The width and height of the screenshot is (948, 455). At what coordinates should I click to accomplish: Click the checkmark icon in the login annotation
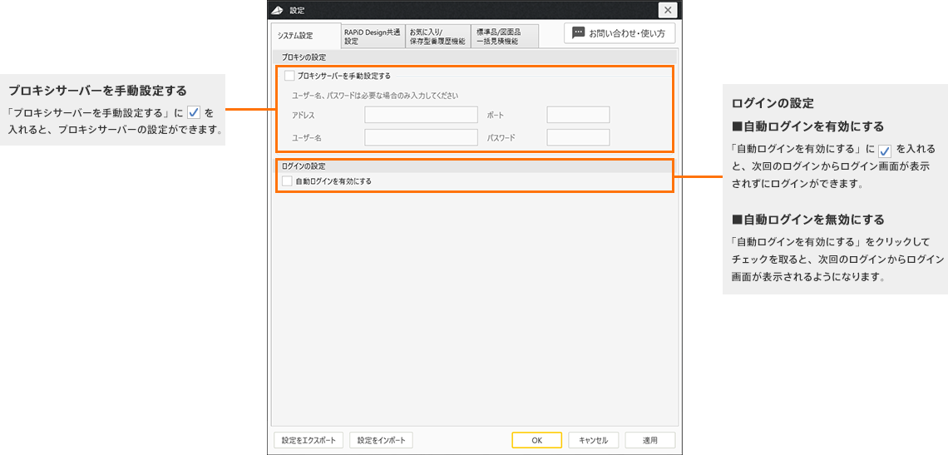pyautogui.click(x=885, y=150)
